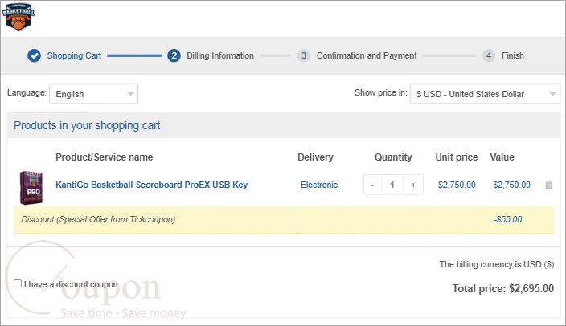The image size is (566, 326).
Task: Click step 3 circle icon
Action: (x=304, y=55)
